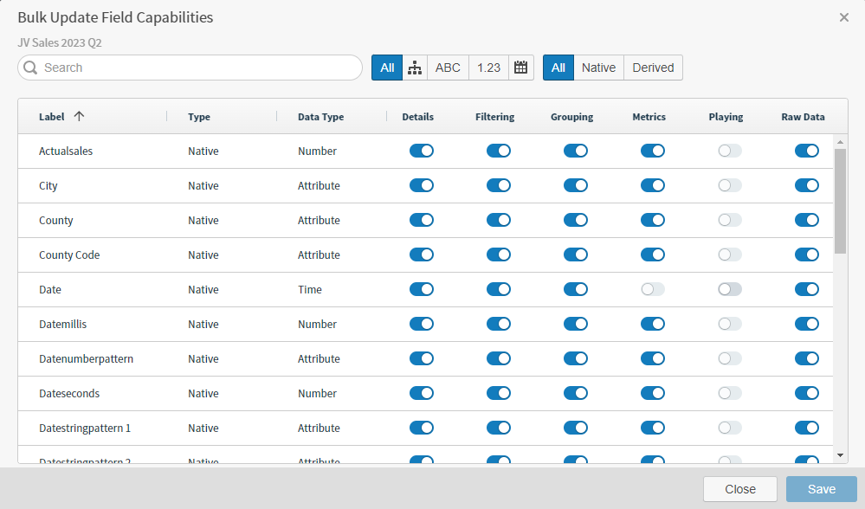
Task: Turn off Filtering for County
Action: (x=499, y=220)
